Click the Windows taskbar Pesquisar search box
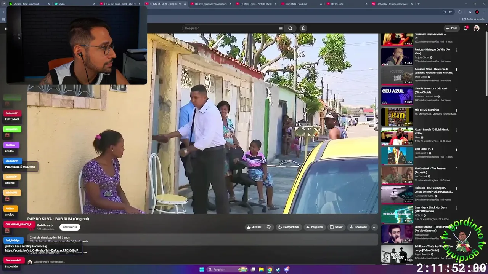 coord(228,269)
